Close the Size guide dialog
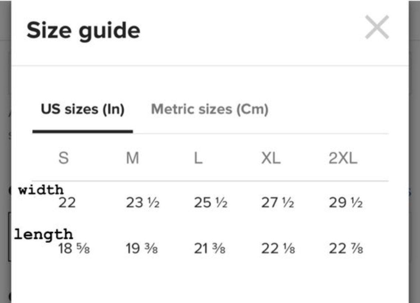 (x=377, y=27)
